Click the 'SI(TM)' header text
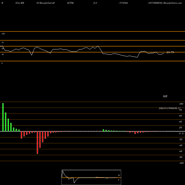Viewport: 185px width, 185px height. click(70, 3)
